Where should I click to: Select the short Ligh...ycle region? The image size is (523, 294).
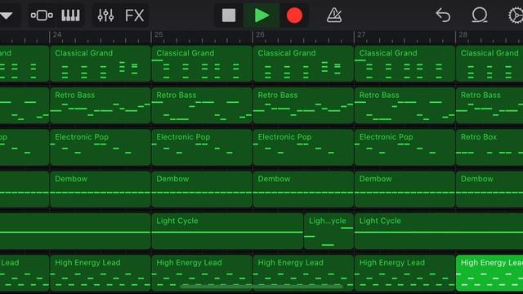[x=329, y=231]
